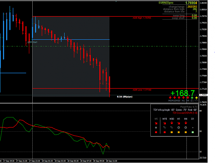This screenshot has width=215, height=163.
Task: Click the light green square under the panel's D1 column
Action: pos(193,132)
